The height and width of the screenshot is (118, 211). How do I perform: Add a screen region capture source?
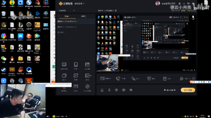[x=76, y=77]
